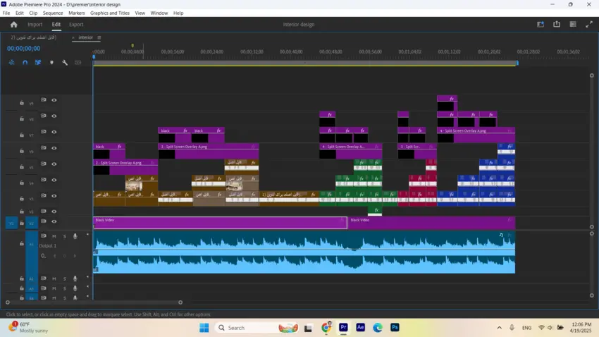The height and width of the screenshot is (337, 599).
Task: Mute audio track A1
Action: (x=54, y=236)
